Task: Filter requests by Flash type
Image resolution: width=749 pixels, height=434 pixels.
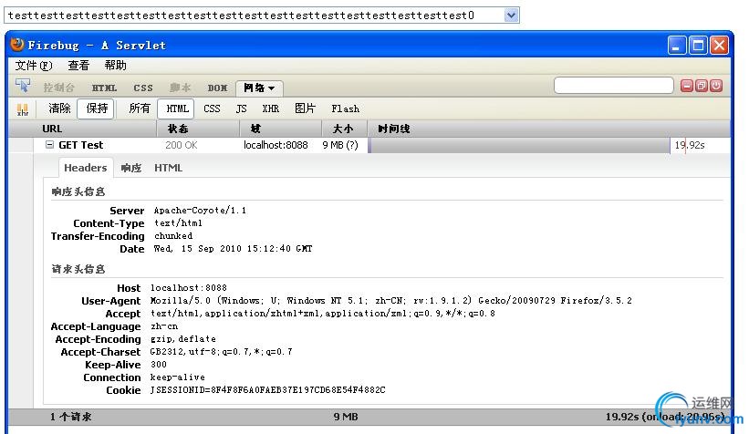Action: tap(346, 108)
